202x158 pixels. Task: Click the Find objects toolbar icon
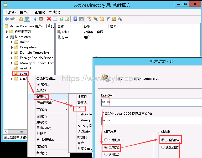[114, 19]
